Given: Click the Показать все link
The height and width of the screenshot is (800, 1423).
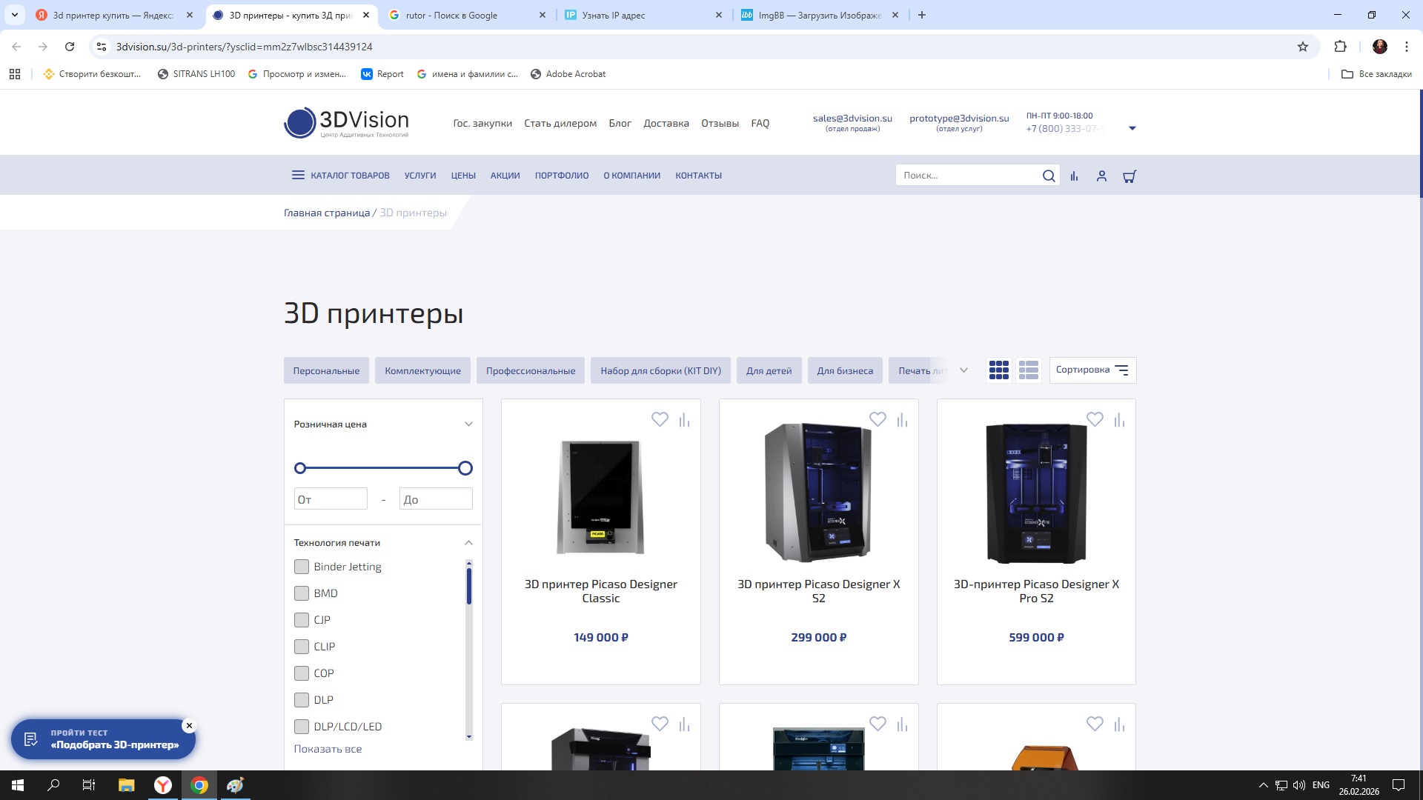Looking at the screenshot, I should (x=328, y=749).
